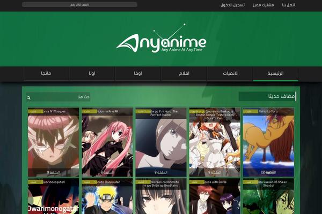
Task: Click the مضاف حديثا section heading
Action: [x=282, y=96]
